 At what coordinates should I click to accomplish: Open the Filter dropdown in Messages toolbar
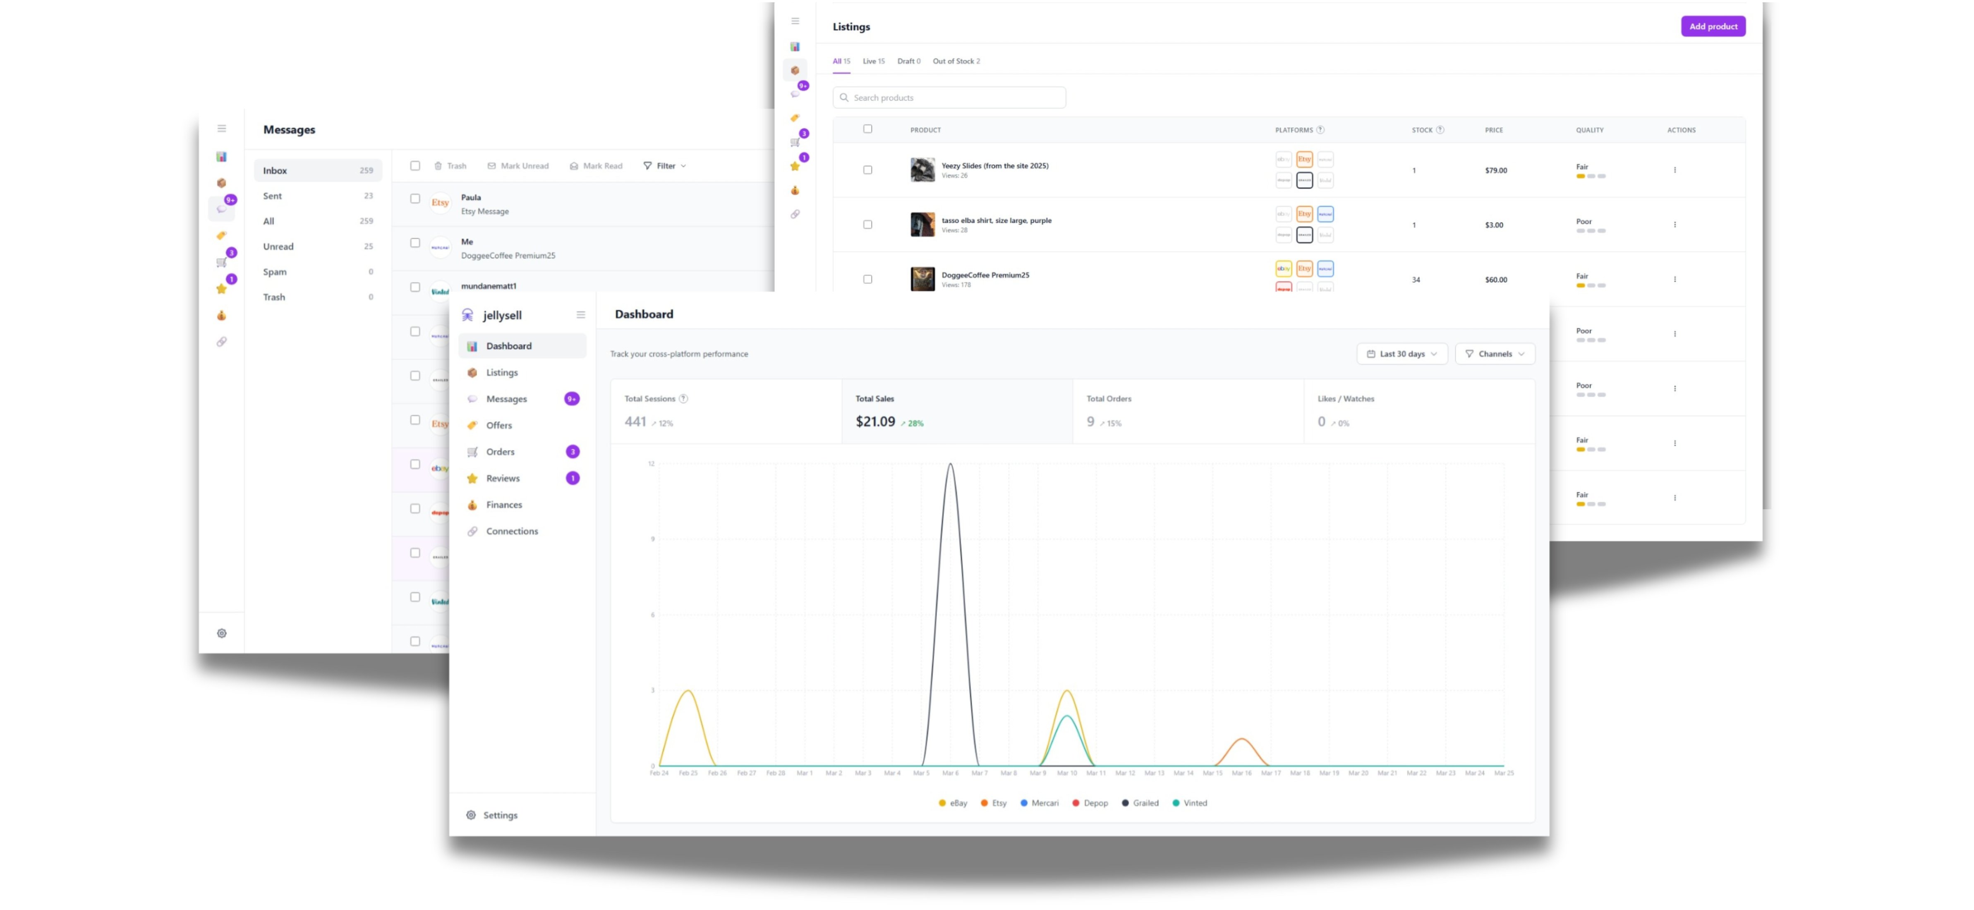[664, 165]
